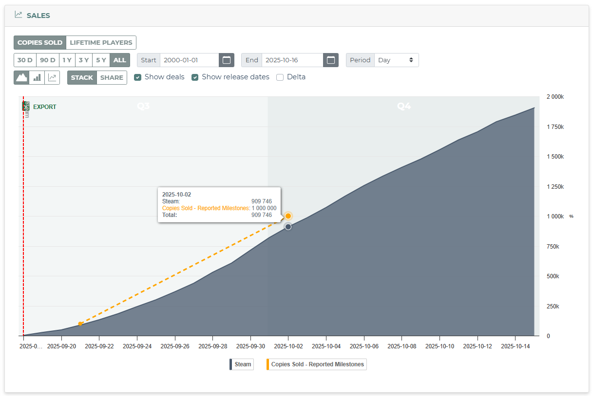Screen dimensions: 592x396
Task: Toggle Copies Sold - Reported Milestones legend
Action: coord(317,364)
